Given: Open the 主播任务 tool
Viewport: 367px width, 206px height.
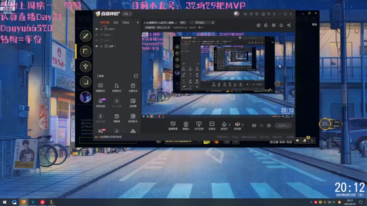Looking at the screenshot, I should coord(133,87).
